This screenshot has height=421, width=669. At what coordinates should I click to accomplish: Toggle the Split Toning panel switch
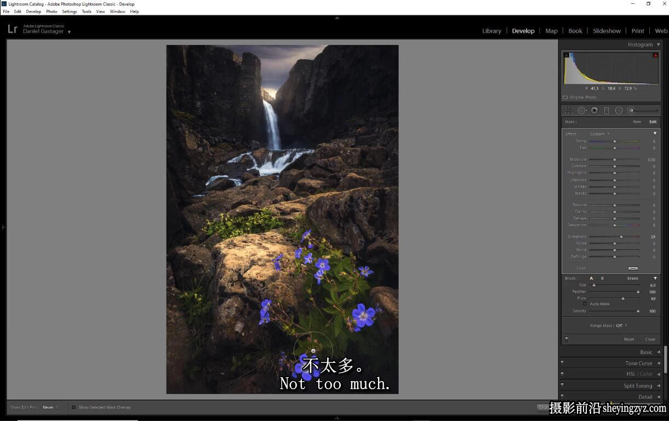[x=562, y=385]
